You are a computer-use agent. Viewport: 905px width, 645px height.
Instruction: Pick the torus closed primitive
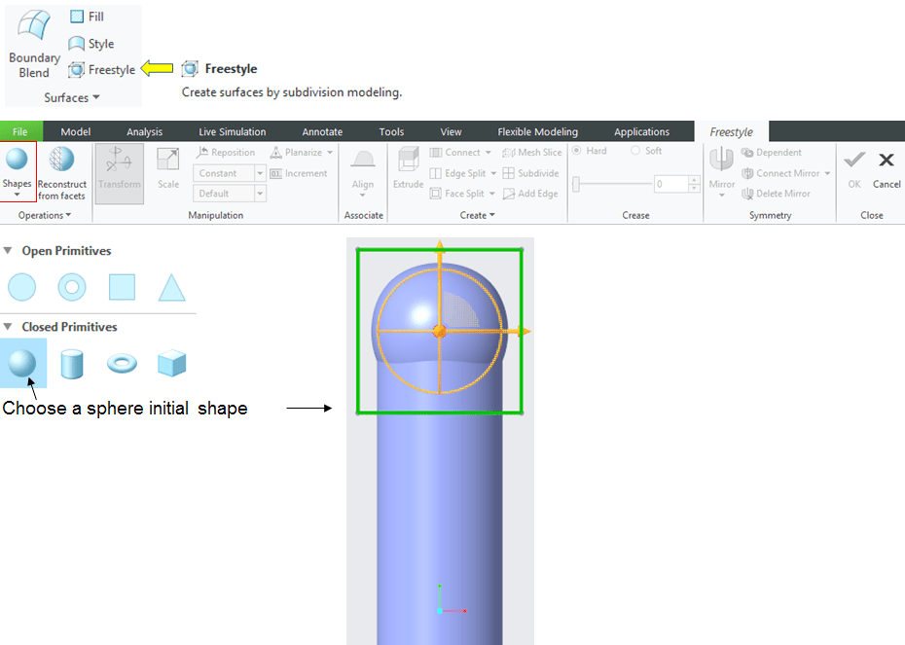pos(122,364)
